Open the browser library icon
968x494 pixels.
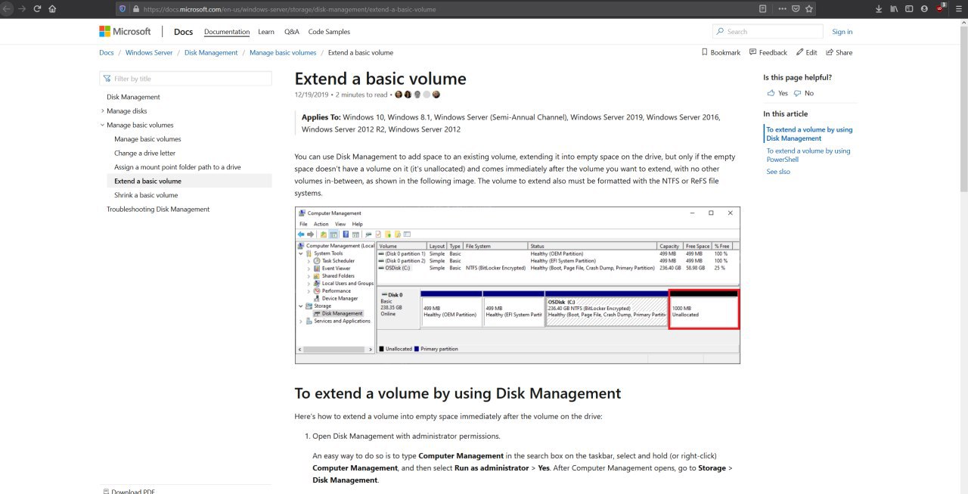click(x=894, y=9)
